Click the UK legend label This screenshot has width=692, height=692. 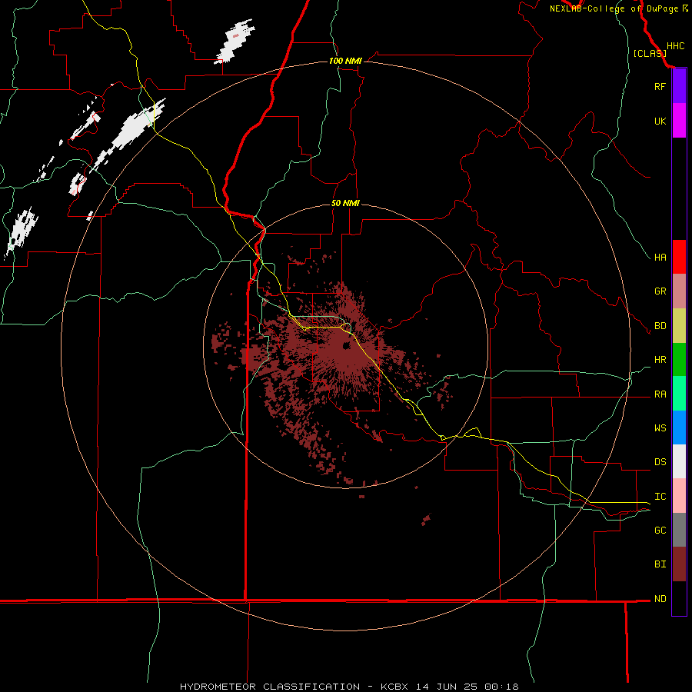660,121
